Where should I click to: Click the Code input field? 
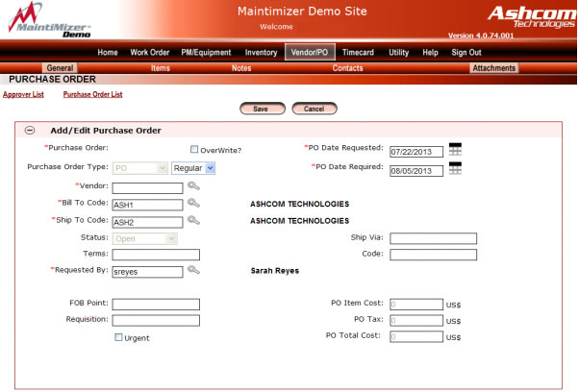pyautogui.click(x=434, y=255)
